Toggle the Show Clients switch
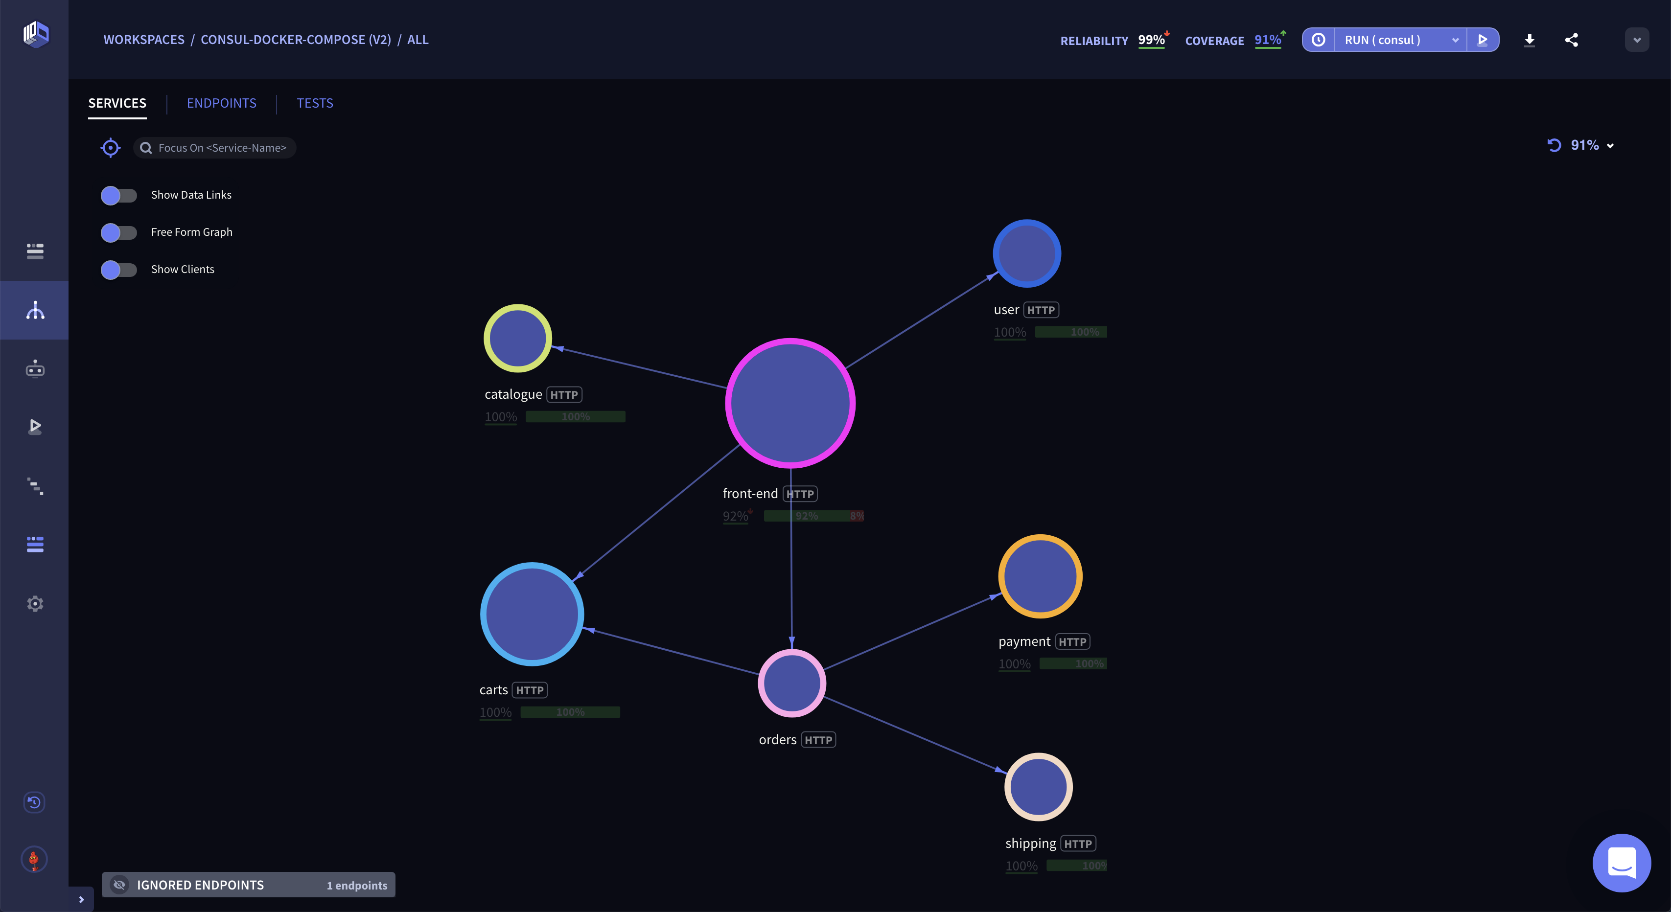Viewport: 1671px width, 912px height. [x=119, y=270]
